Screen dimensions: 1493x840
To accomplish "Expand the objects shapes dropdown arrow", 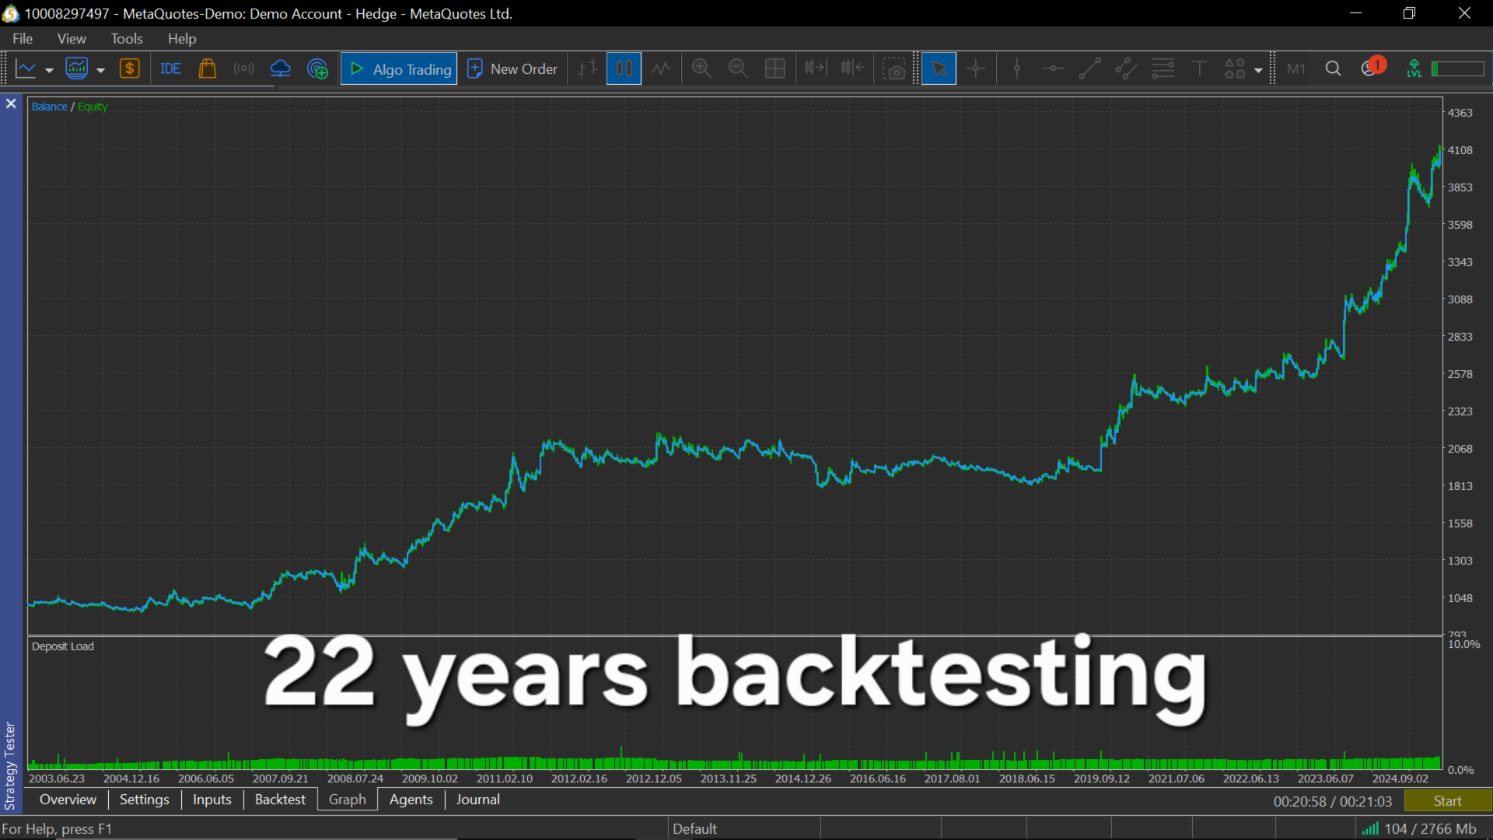I will click(x=1258, y=70).
